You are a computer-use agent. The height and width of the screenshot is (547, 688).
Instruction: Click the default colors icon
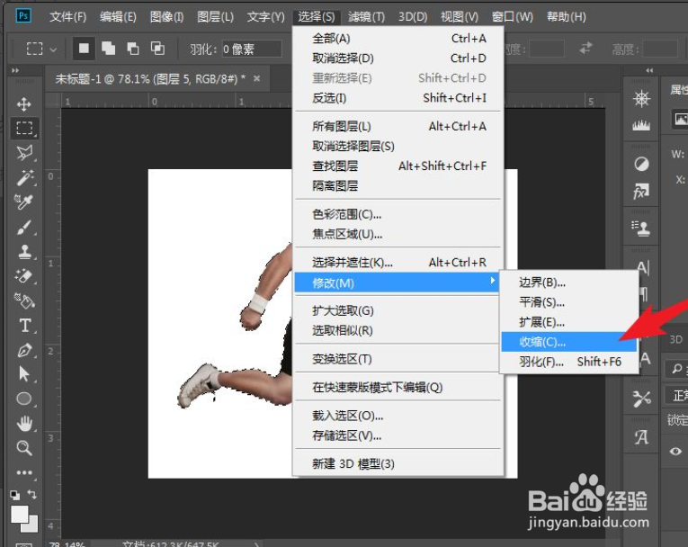pyautogui.click(x=15, y=495)
